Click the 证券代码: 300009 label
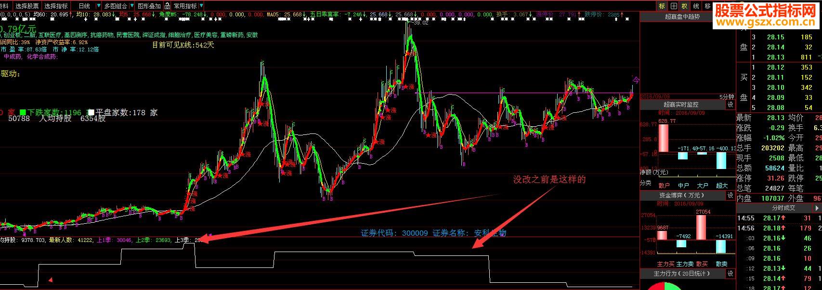Viewport: 822px width, 290px height. click(x=394, y=233)
